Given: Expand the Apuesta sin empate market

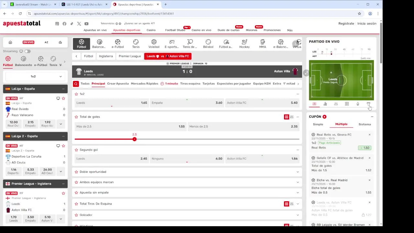Looking at the screenshot, I should coord(298,193).
